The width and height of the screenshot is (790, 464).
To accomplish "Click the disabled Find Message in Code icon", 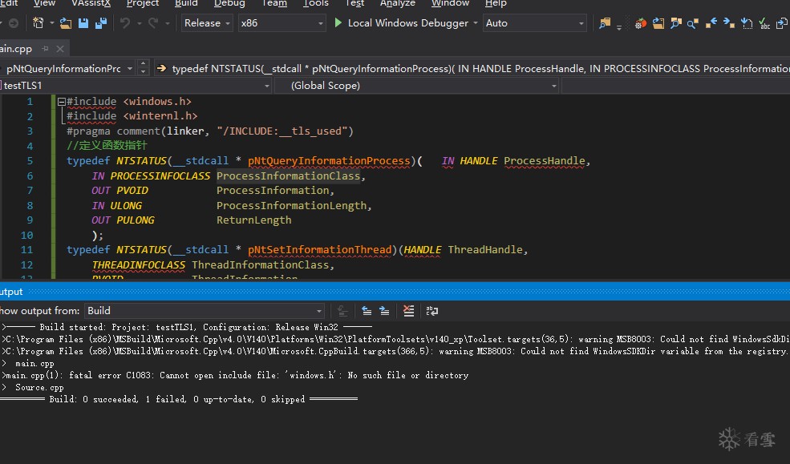I will tap(342, 311).
